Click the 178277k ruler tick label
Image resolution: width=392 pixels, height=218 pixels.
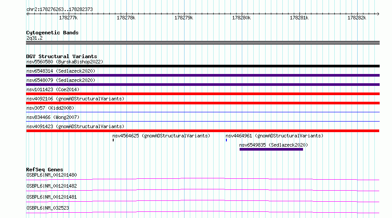click(x=68, y=18)
